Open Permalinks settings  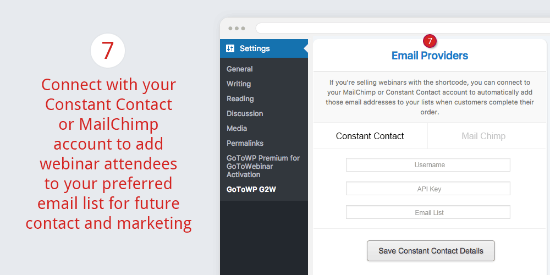245,143
